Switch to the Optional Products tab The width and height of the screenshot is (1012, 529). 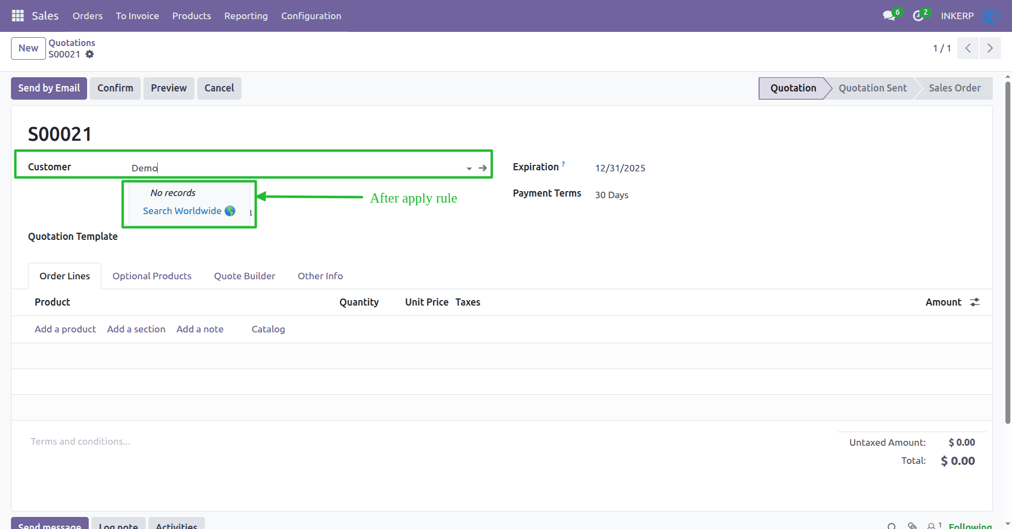click(x=152, y=276)
